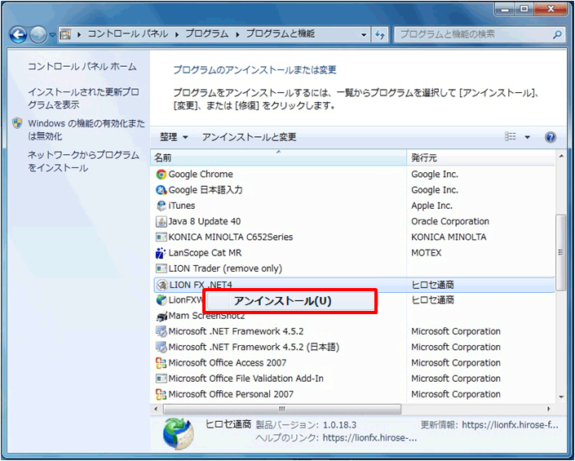Select LanScope Cat MR entry name
Image resolution: width=575 pixels, height=461 pixels.
pos(205,253)
